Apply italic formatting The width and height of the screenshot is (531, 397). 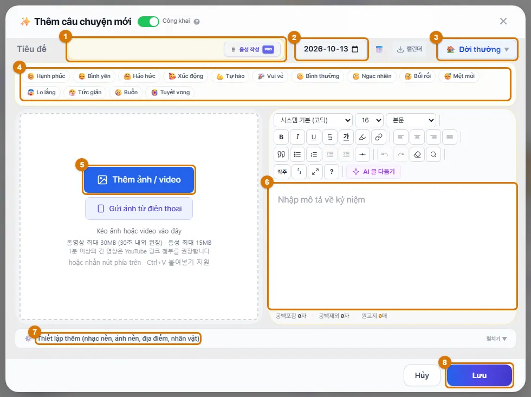click(297, 137)
